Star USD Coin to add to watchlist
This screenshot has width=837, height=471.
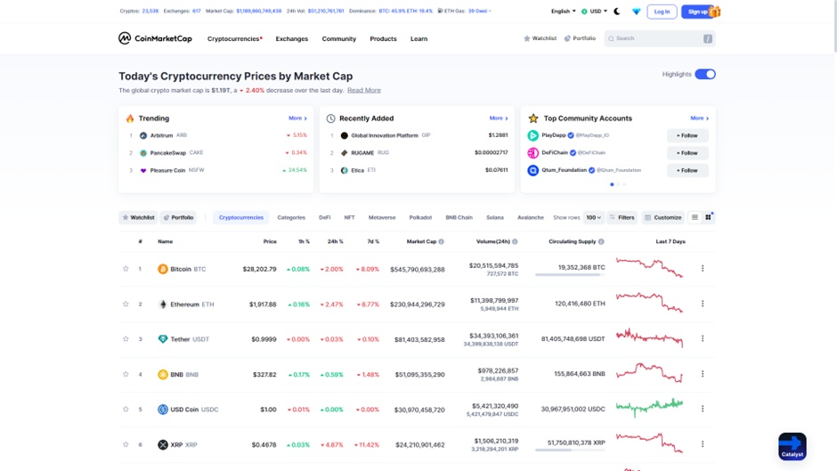[126, 409]
